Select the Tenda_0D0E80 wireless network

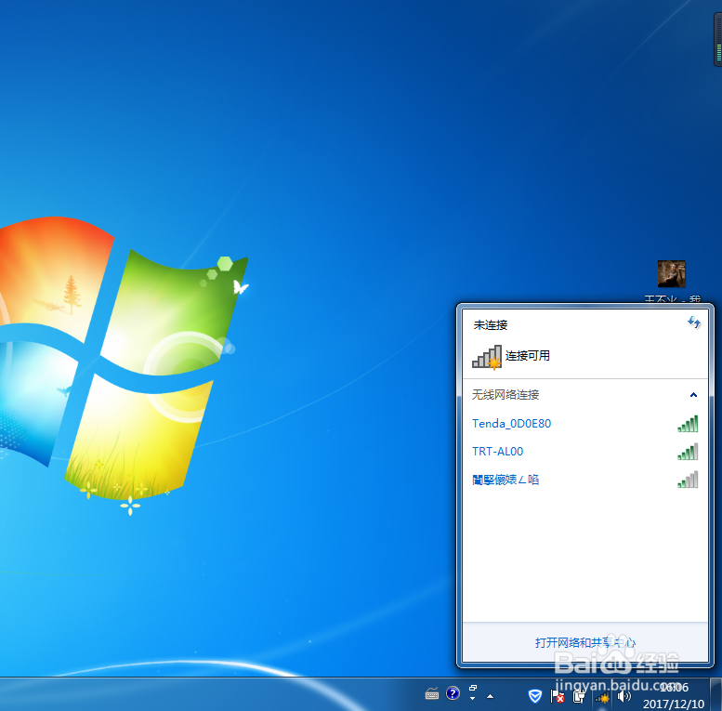(x=584, y=424)
